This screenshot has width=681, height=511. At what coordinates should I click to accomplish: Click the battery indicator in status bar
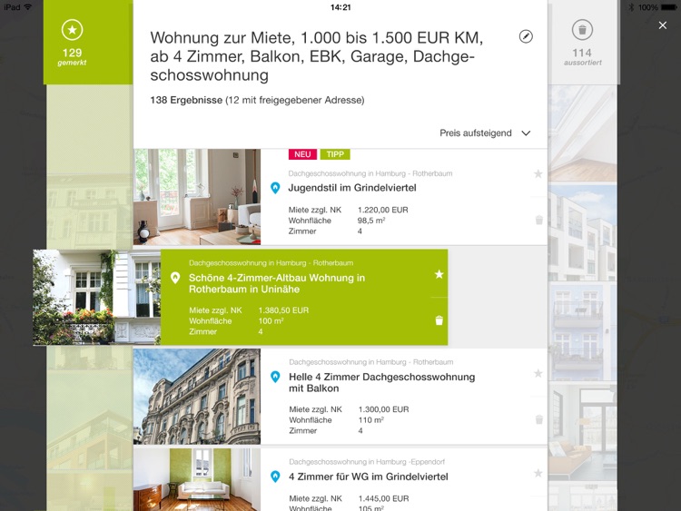point(668,7)
